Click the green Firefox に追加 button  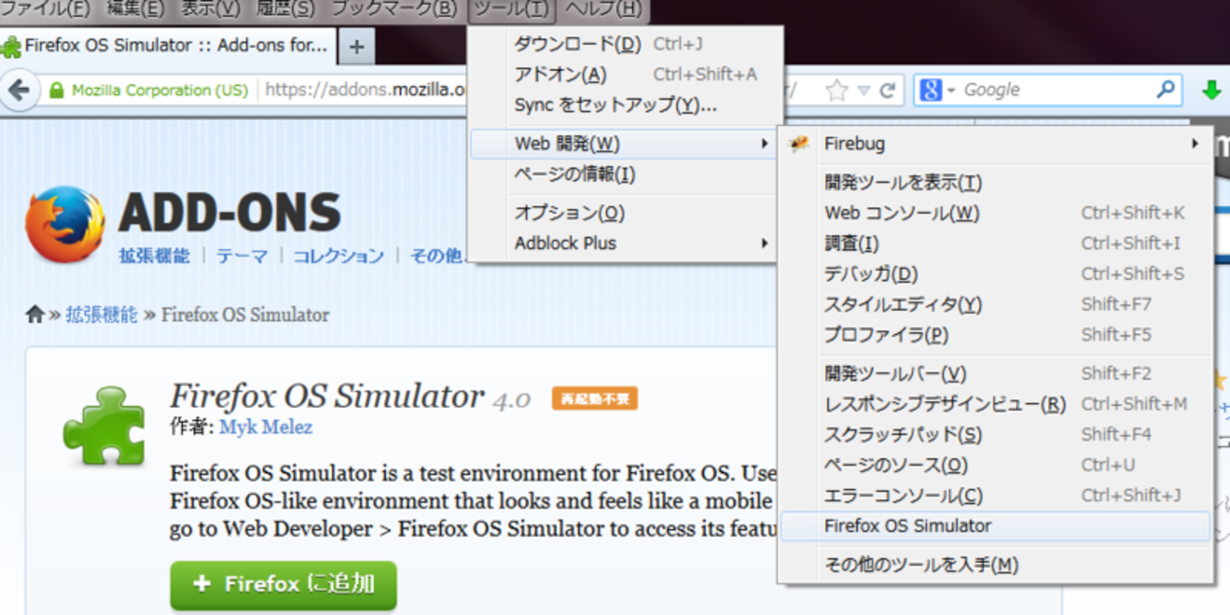tap(284, 585)
